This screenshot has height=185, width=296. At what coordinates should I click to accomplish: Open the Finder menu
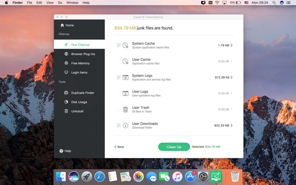pyautogui.click(x=17, y=2)
